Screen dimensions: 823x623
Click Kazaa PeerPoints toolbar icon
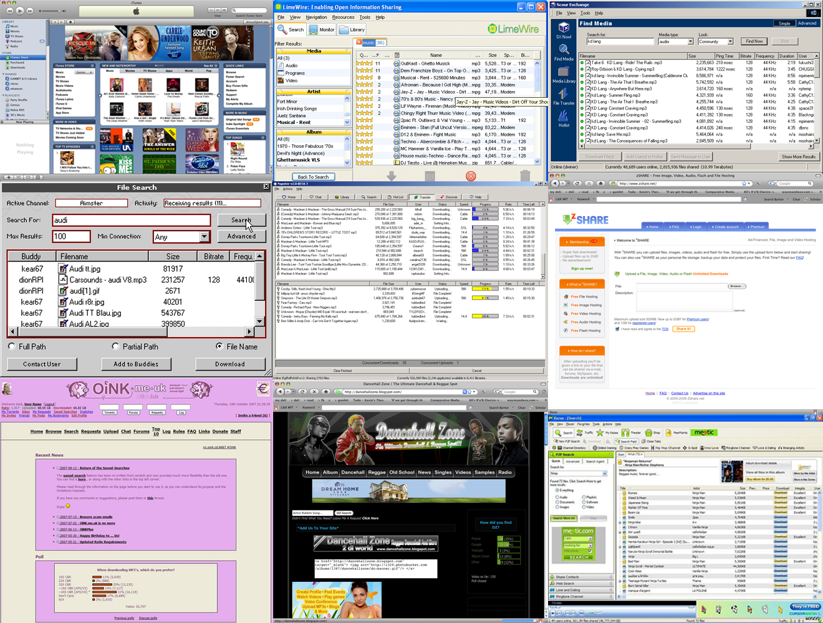(x=676, y=432)
